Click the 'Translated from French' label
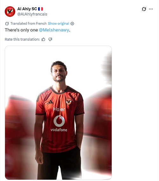This screenshot has width=159, height=181. pyautogui.click(x=28, y=23)
